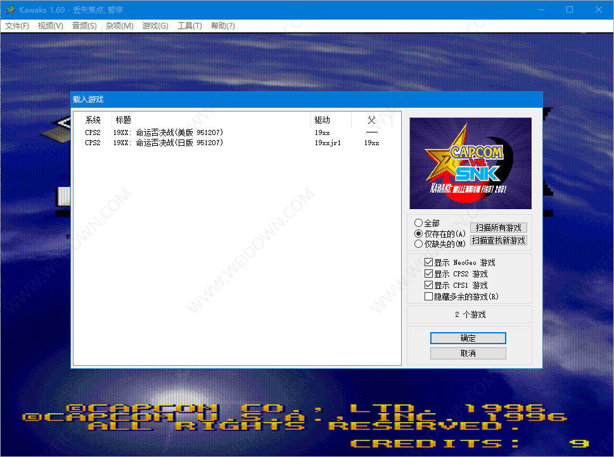Confirm with the 确定 button
The image size is (614, 457).
click(468, 338)
